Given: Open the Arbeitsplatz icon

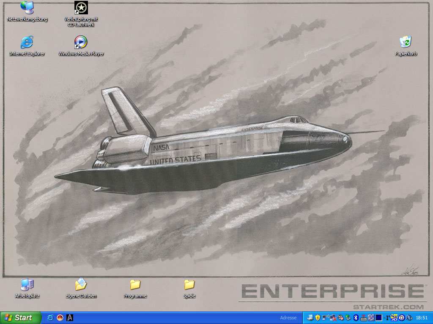Looking at the screenshot, I should (x=27, y=285).
